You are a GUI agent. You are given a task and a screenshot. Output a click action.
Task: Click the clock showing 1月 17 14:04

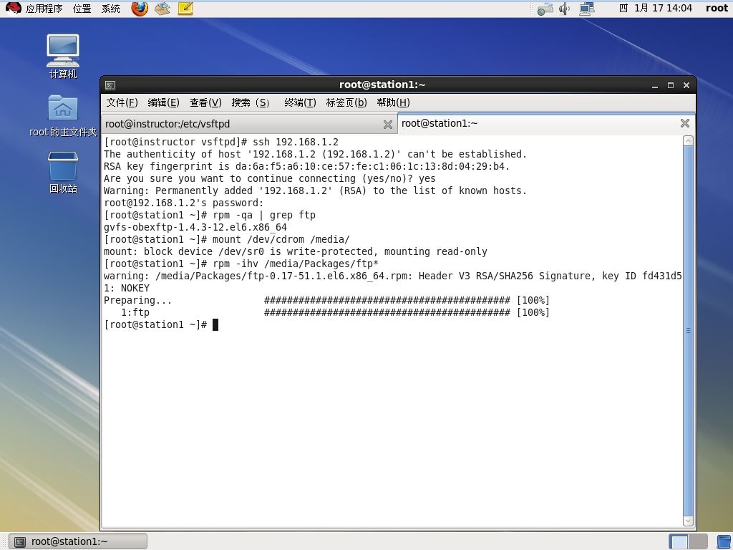coord(656,9)
